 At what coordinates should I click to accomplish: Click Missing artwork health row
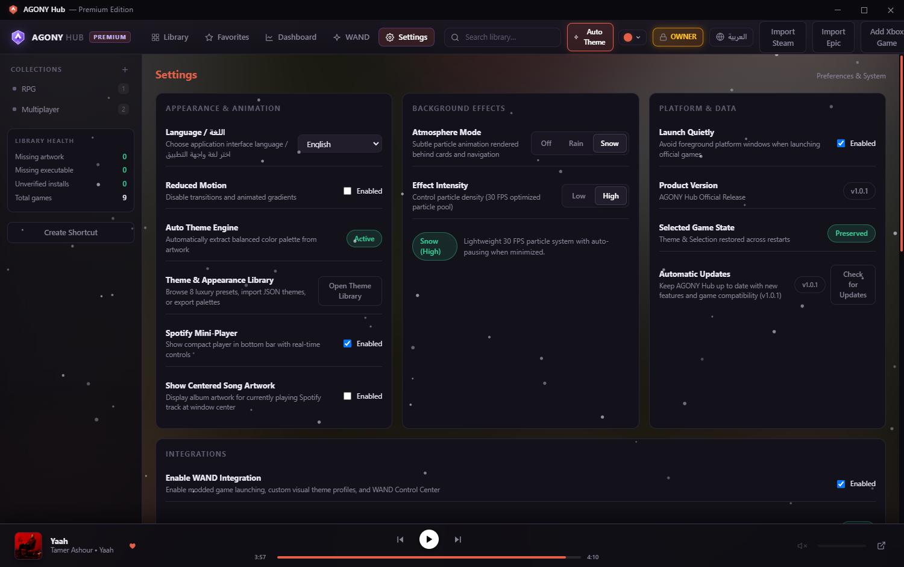(71, 157)
